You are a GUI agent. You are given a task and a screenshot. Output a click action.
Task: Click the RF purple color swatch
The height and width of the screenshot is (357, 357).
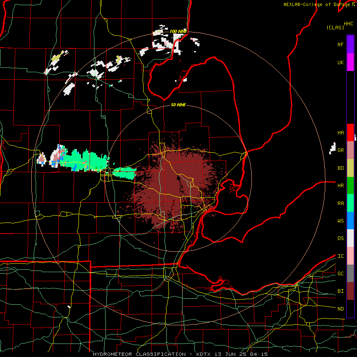(x=350, y=44)
